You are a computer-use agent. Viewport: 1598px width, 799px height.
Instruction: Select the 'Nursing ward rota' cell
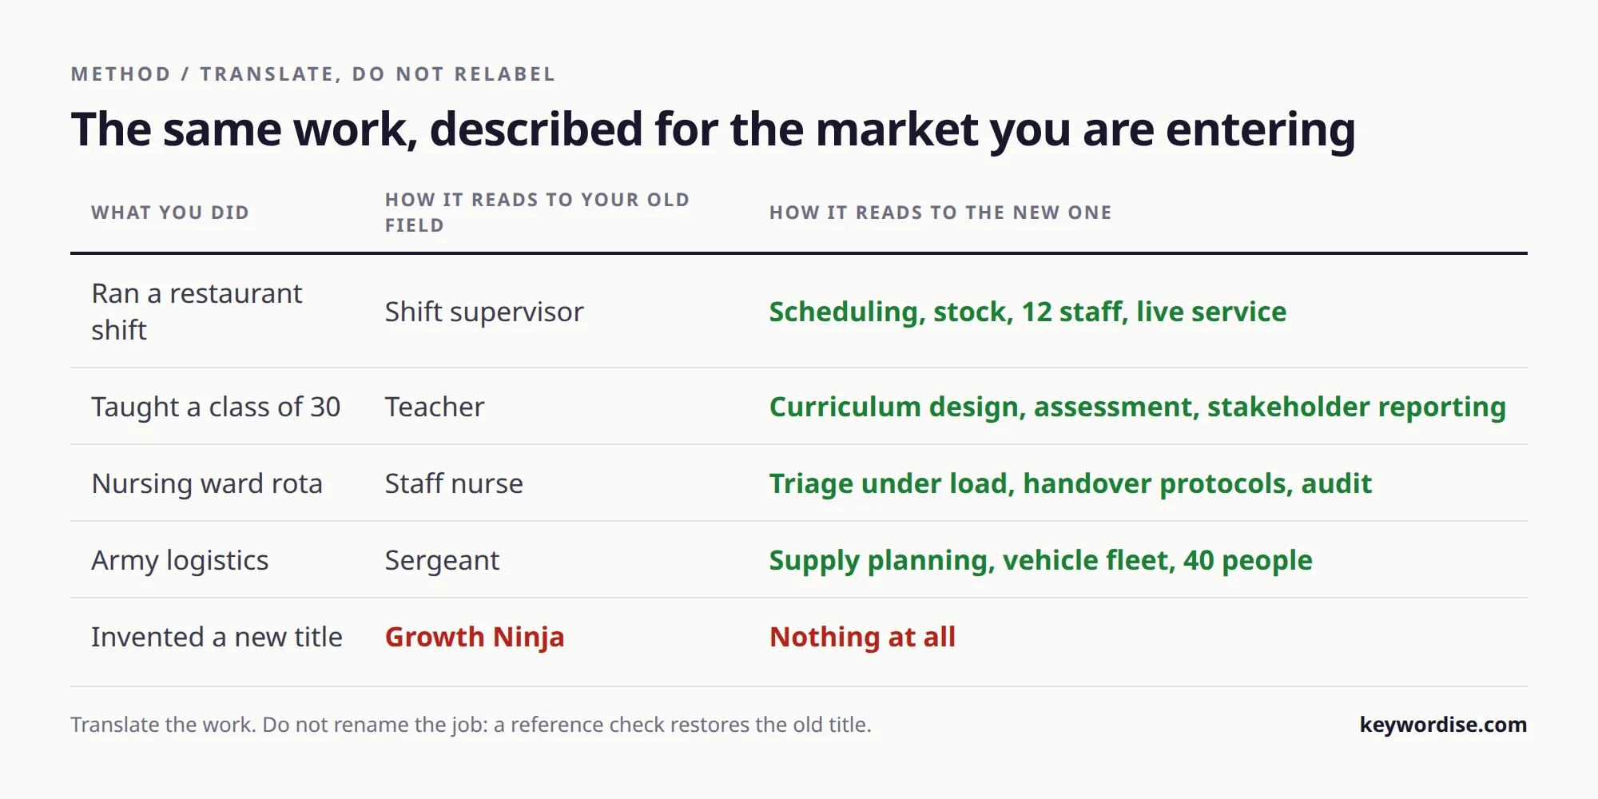click(207, 483)
